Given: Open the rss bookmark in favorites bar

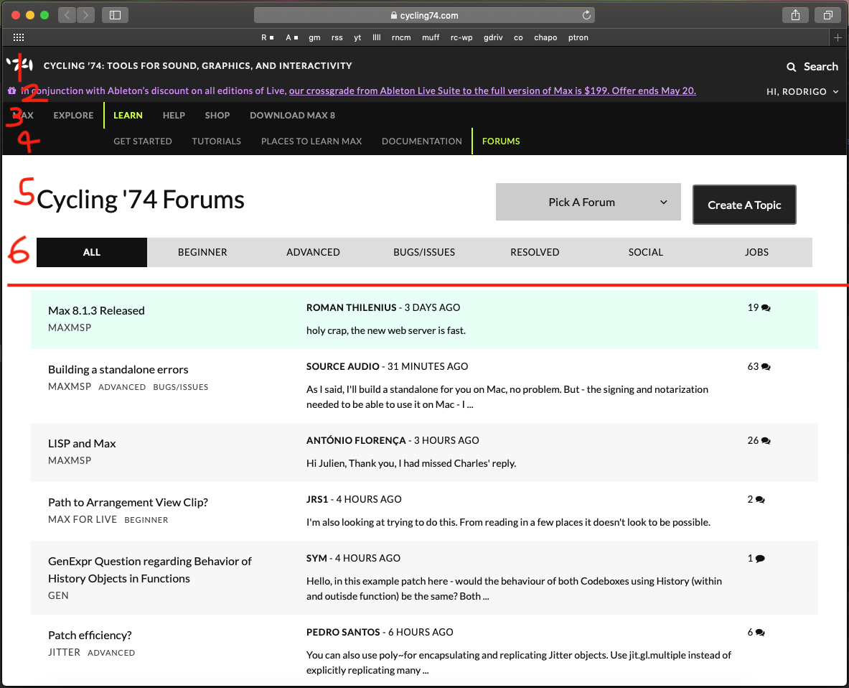Looking at the screenshot, I should click(337, 37).
